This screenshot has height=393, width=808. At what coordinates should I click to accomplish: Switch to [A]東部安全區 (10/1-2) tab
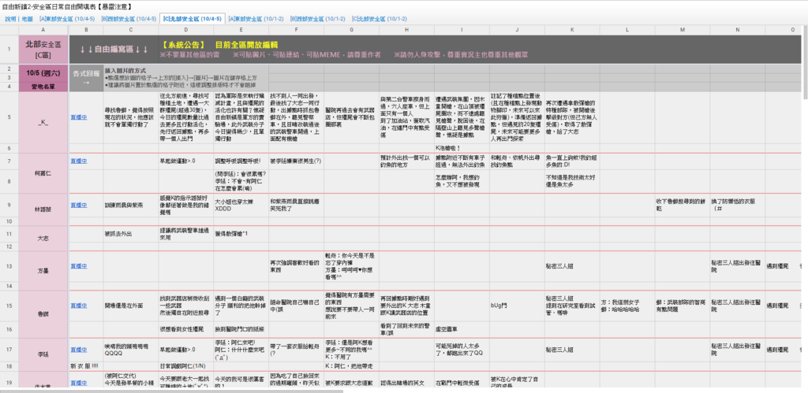256,19
